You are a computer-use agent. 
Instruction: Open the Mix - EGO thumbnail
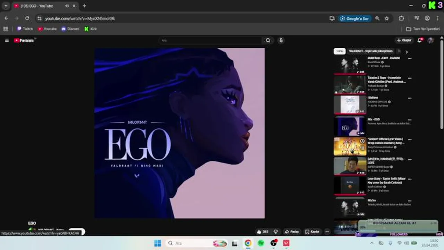coord(350,126)
